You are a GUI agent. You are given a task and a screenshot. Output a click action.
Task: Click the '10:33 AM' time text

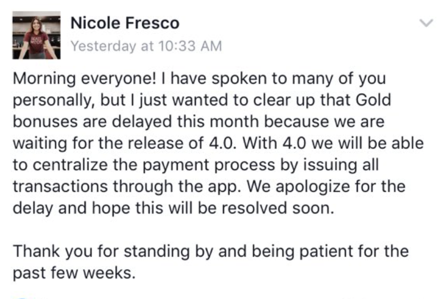(x=190, y=46)
